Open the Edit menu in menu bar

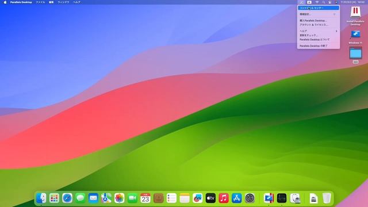51,2
